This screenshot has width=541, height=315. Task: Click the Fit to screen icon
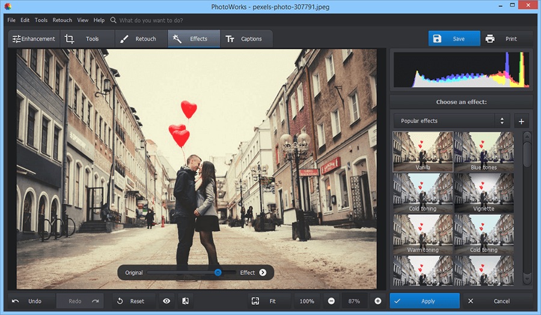coord(255,301)
